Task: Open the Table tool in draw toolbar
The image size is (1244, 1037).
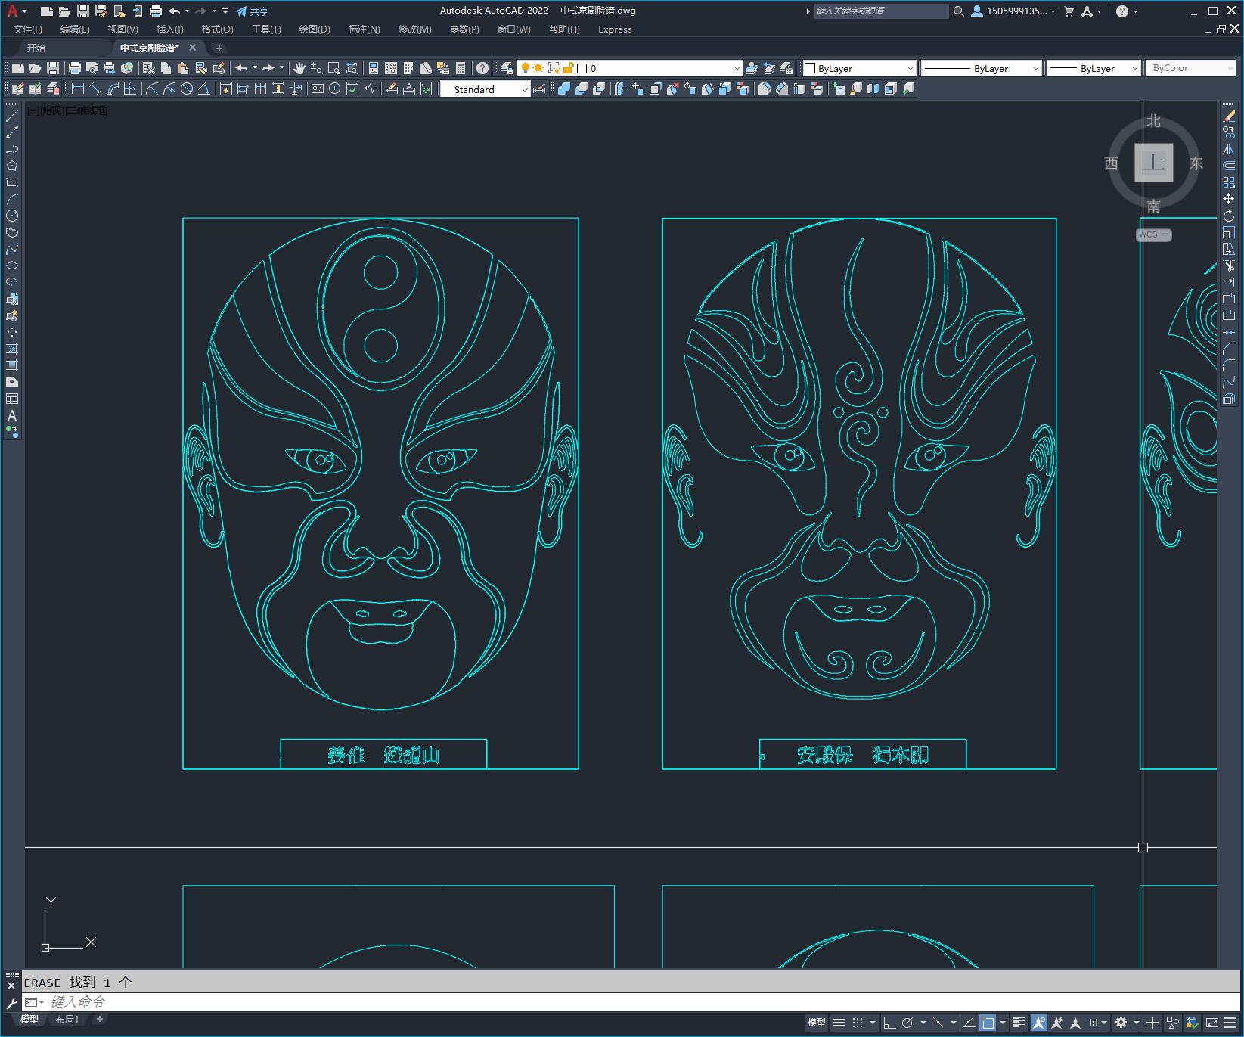Action: pos(12,399)
